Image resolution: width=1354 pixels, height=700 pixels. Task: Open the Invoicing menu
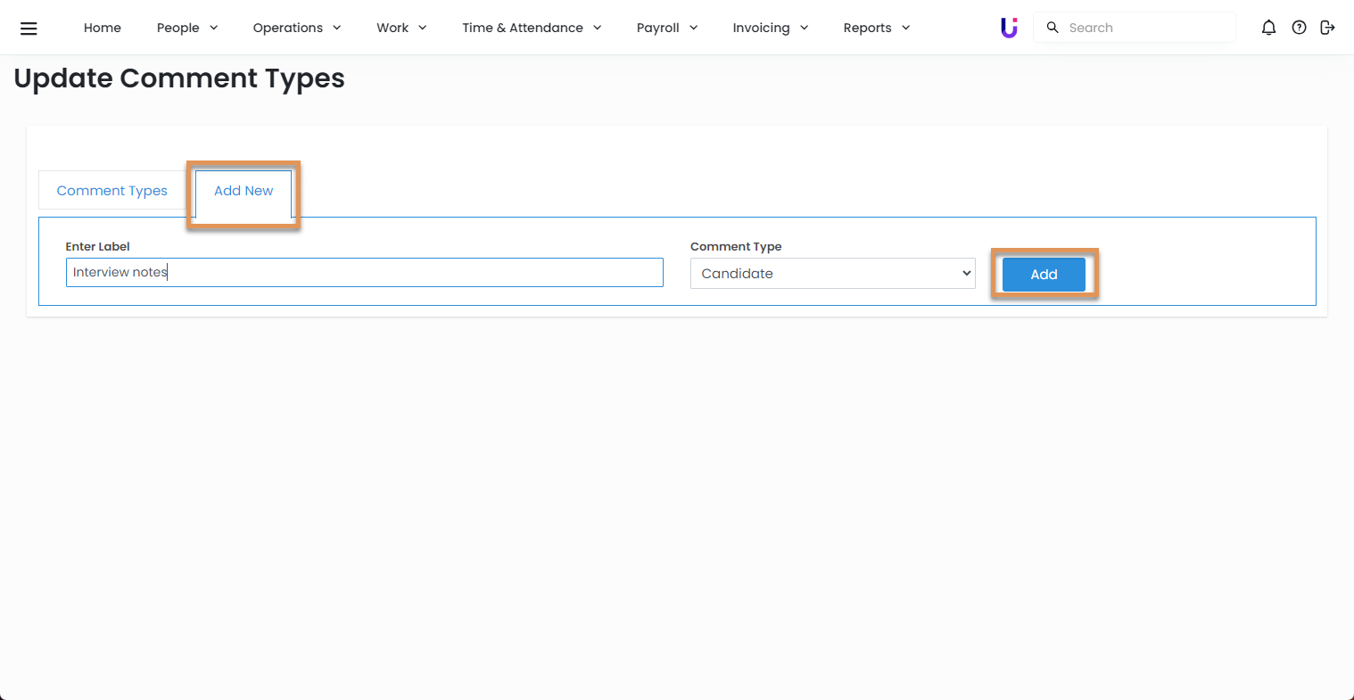pyautogui.click(x=770, y=28)
